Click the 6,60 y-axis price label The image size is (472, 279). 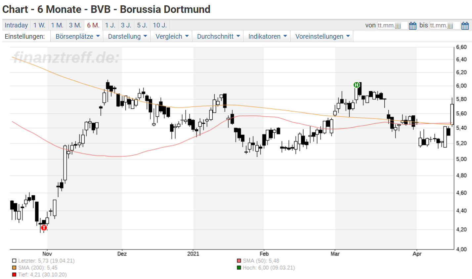coord(461,47)
